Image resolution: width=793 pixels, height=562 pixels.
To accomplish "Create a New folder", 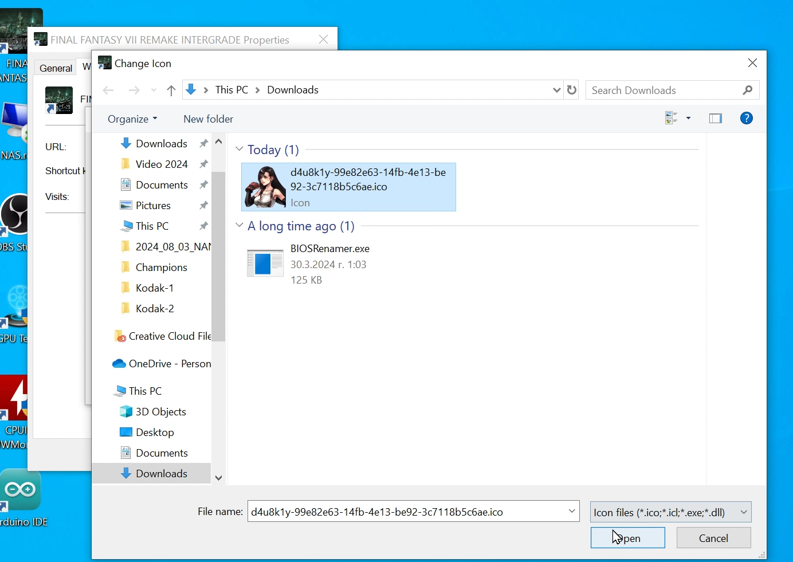I will point(209,119).
